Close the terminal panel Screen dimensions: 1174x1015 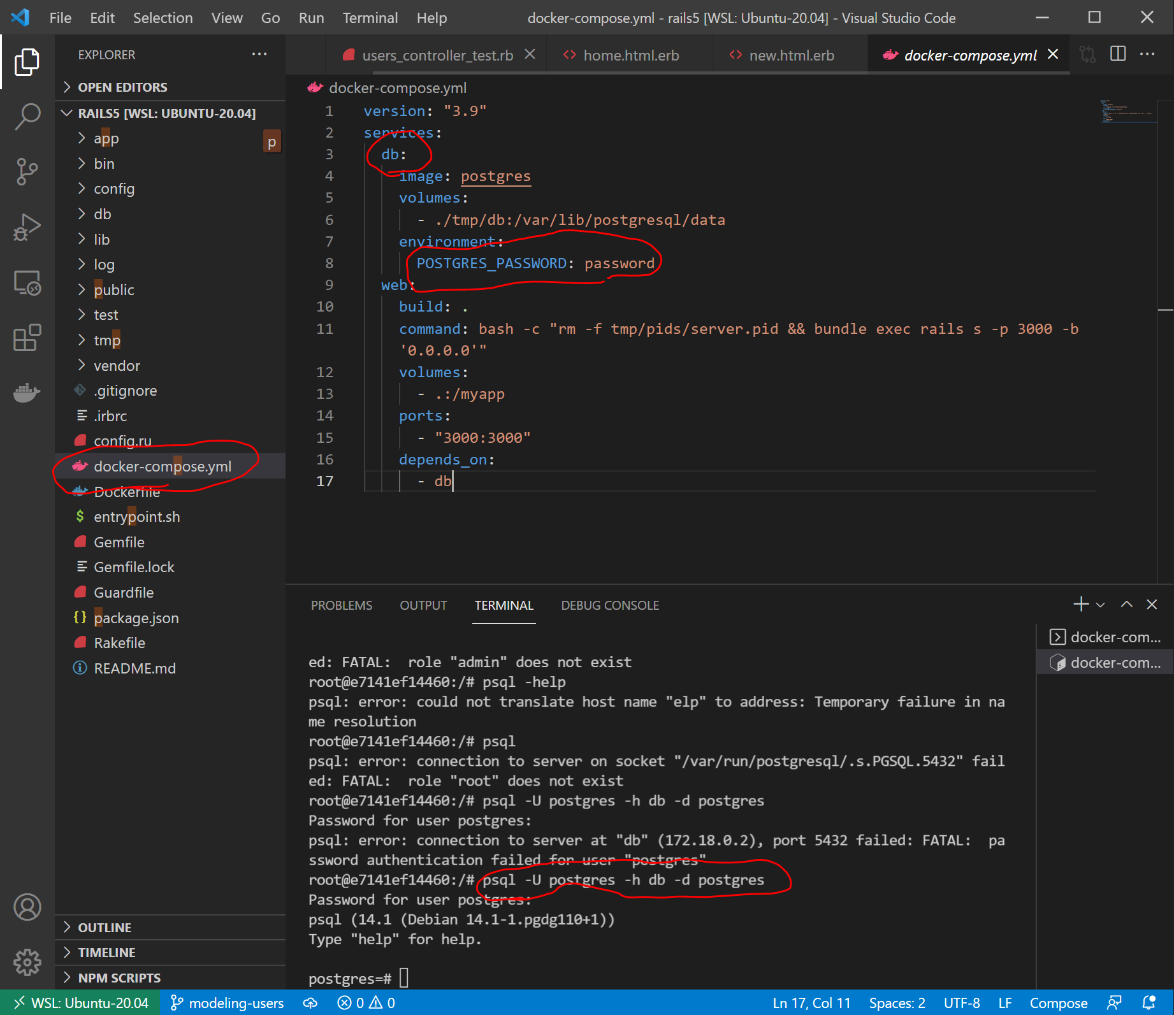click(x=1152, y=604)
